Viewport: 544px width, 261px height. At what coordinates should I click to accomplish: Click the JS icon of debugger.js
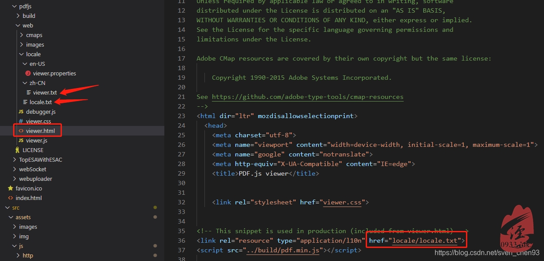(21, 112)
